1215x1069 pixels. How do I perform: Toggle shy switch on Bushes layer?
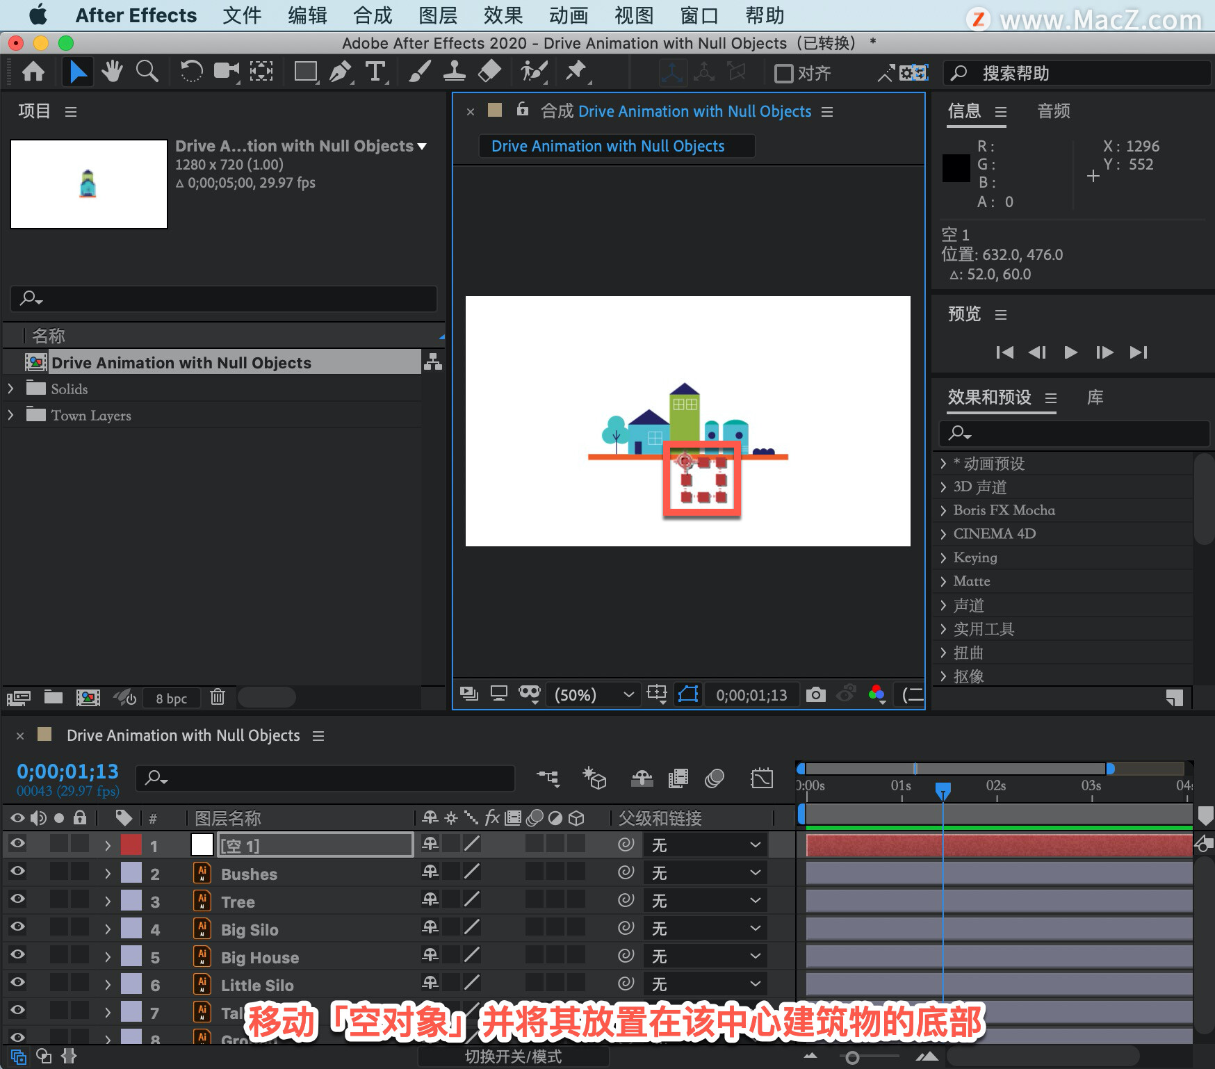(x=430, y=872)
